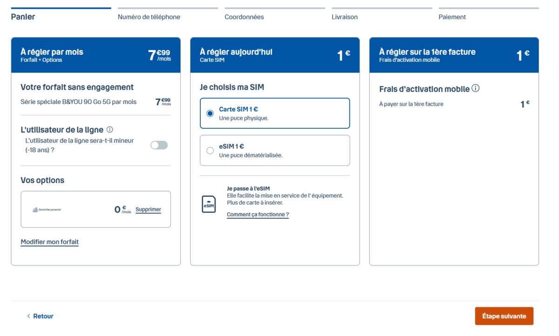
Task: Click the Modifier mon forfait link
Action: point(49,242)
